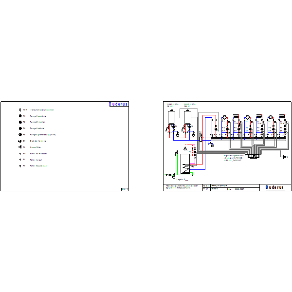
Task: Select the SH heating circuit actuator symbol
Action: tap(20, 141)
